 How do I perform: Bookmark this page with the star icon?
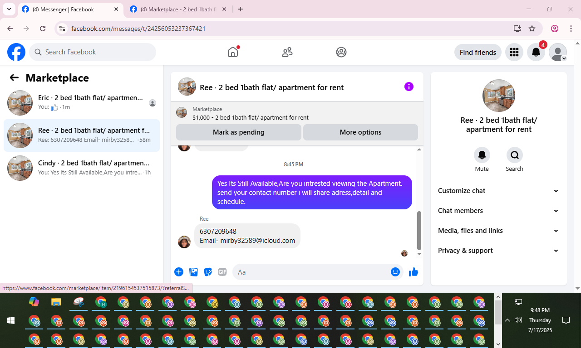532,29
